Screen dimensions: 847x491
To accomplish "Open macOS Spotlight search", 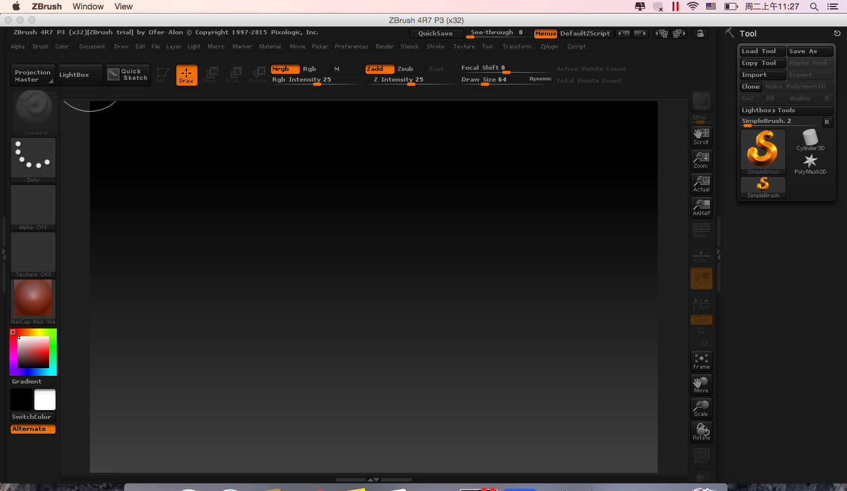I will (814, 6).
